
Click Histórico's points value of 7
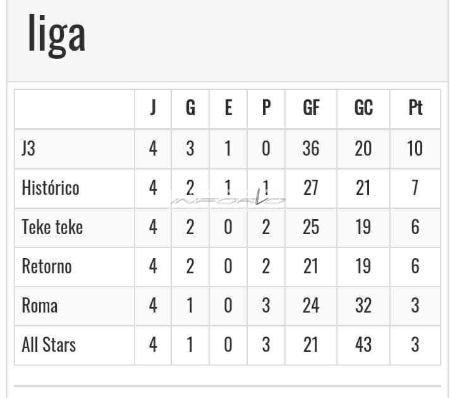(x=415, y=188)
